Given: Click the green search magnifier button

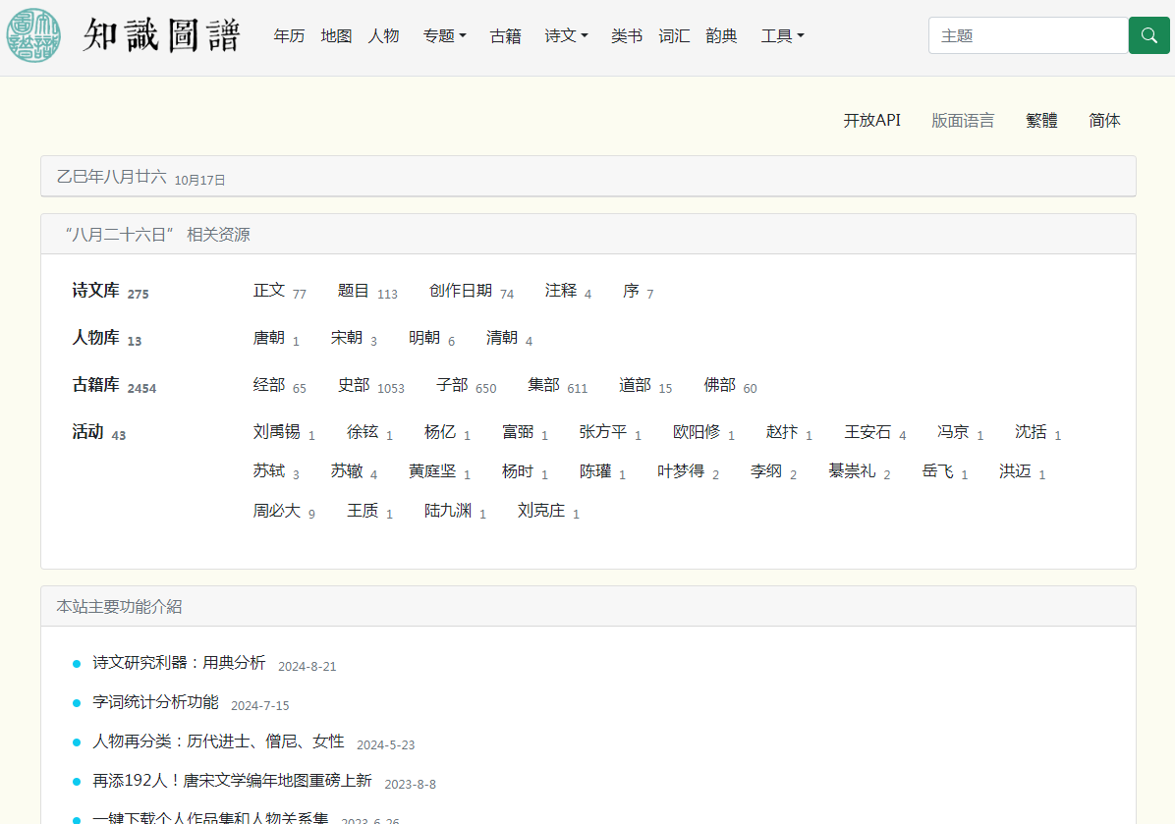Looking at the screenshot, I should click(1148, 35).
